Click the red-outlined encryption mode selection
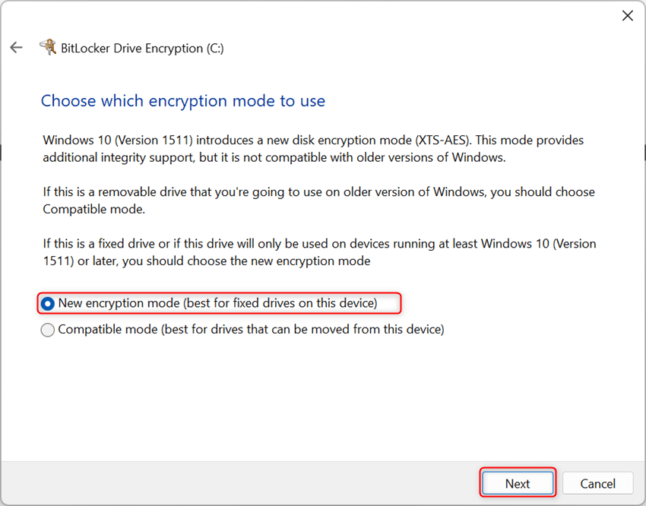 point(219,303)
